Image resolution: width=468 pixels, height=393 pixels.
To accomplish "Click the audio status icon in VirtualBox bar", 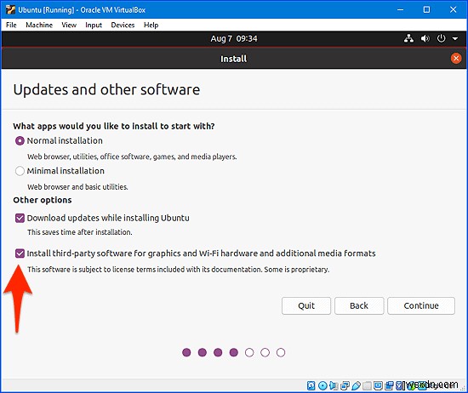I will tap(333, 385).
